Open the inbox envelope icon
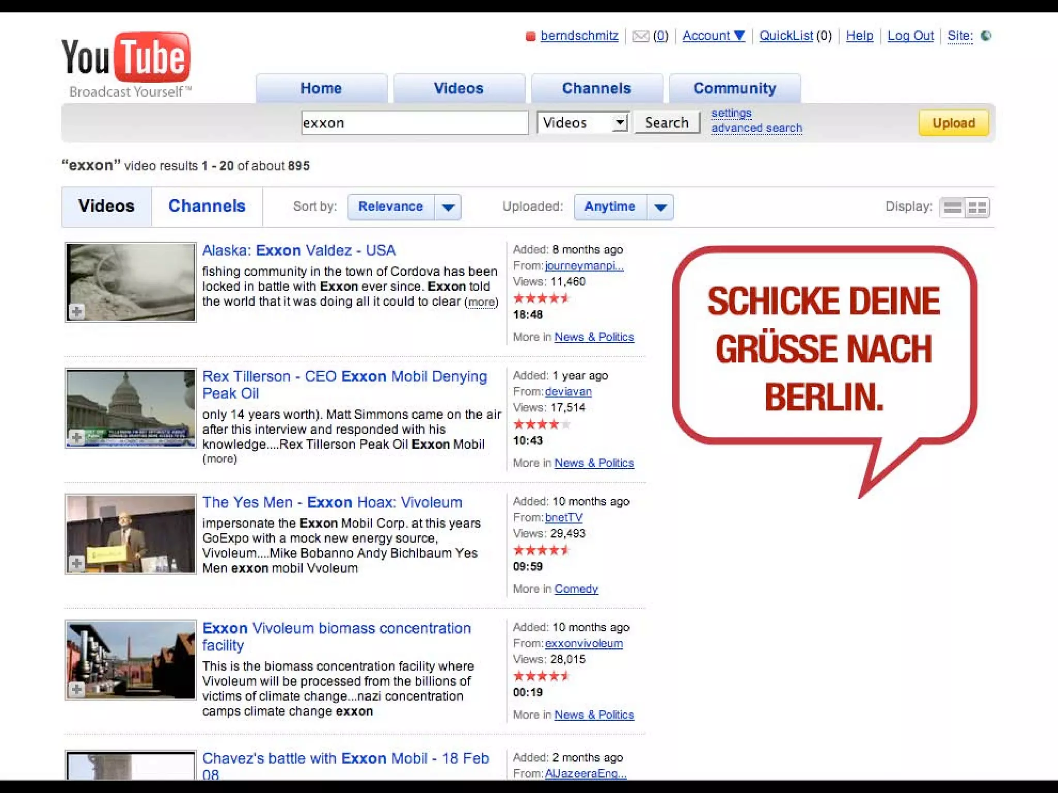The width and height of the screenshot is (1058, 793). [x=641, y=36]
